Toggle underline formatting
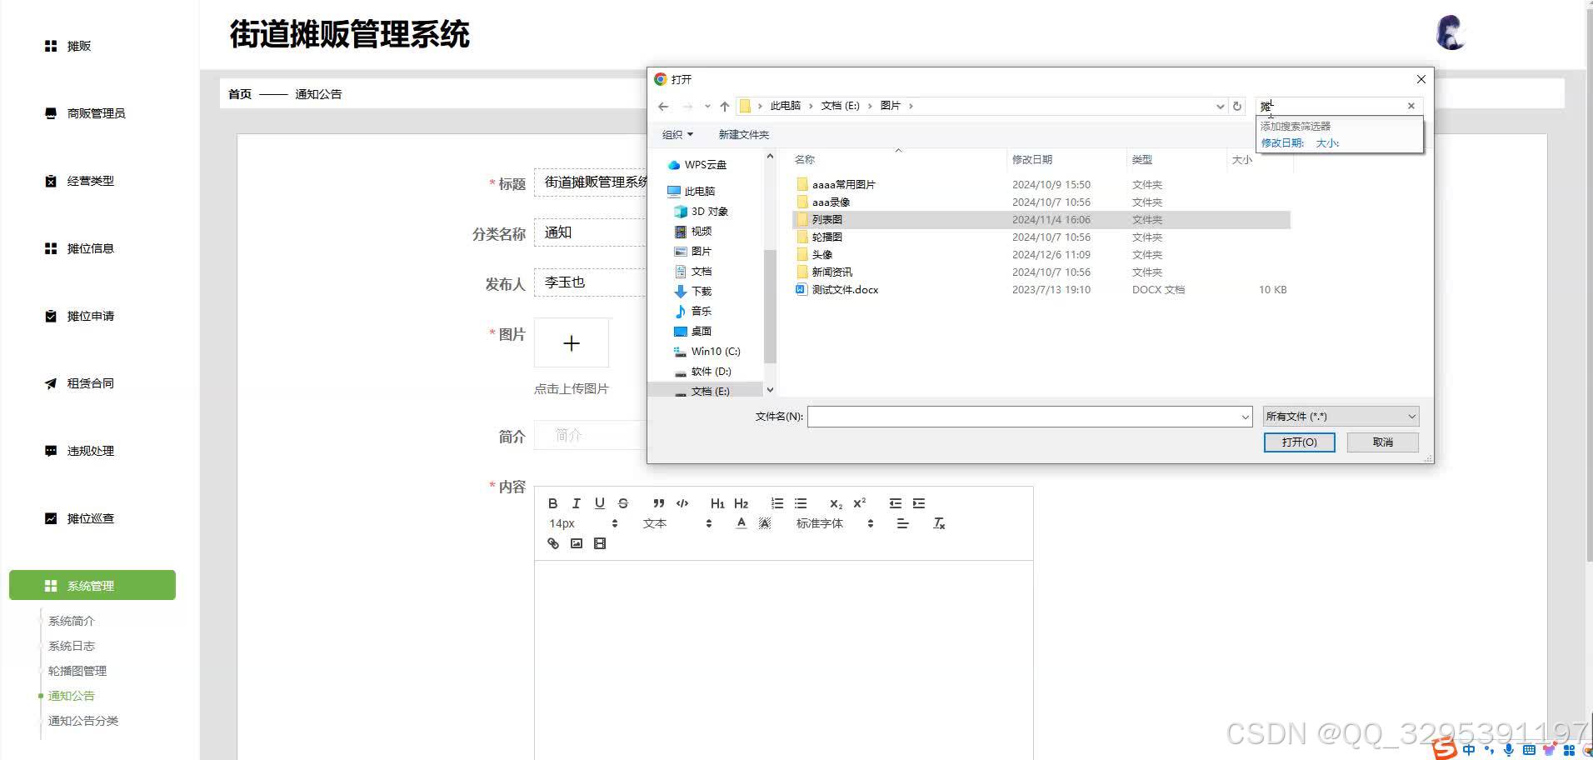Image resolution: width=1593 pixels, height=760 pixels. coord(599,502)
